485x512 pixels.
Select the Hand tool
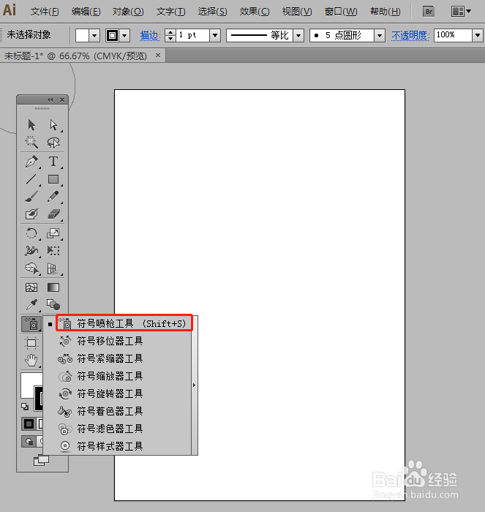31,360
